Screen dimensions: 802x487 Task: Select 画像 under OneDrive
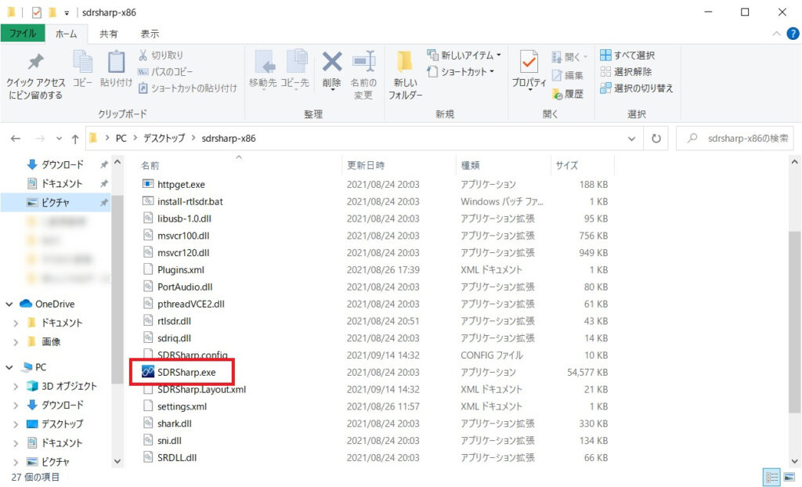[51, 341]
